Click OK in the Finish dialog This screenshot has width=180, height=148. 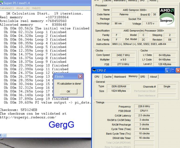click(69, 92)
